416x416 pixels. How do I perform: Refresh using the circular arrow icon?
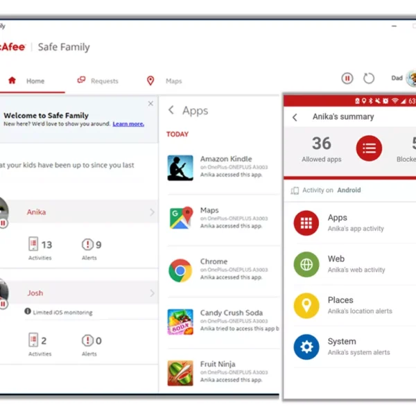[369, 79]
